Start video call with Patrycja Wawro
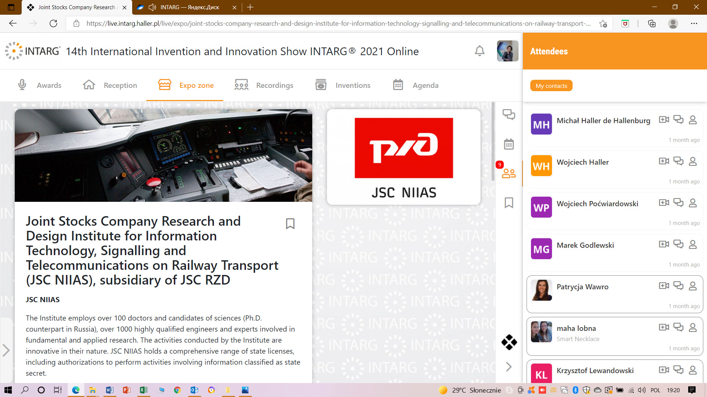Screen dimensions: 707x397 tap(664, 286)
